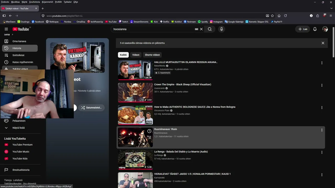This screenshot has width=335, height=188.
Task: Add Ruumiinavaus video to queue icon
Action: (x=149, y=137)
